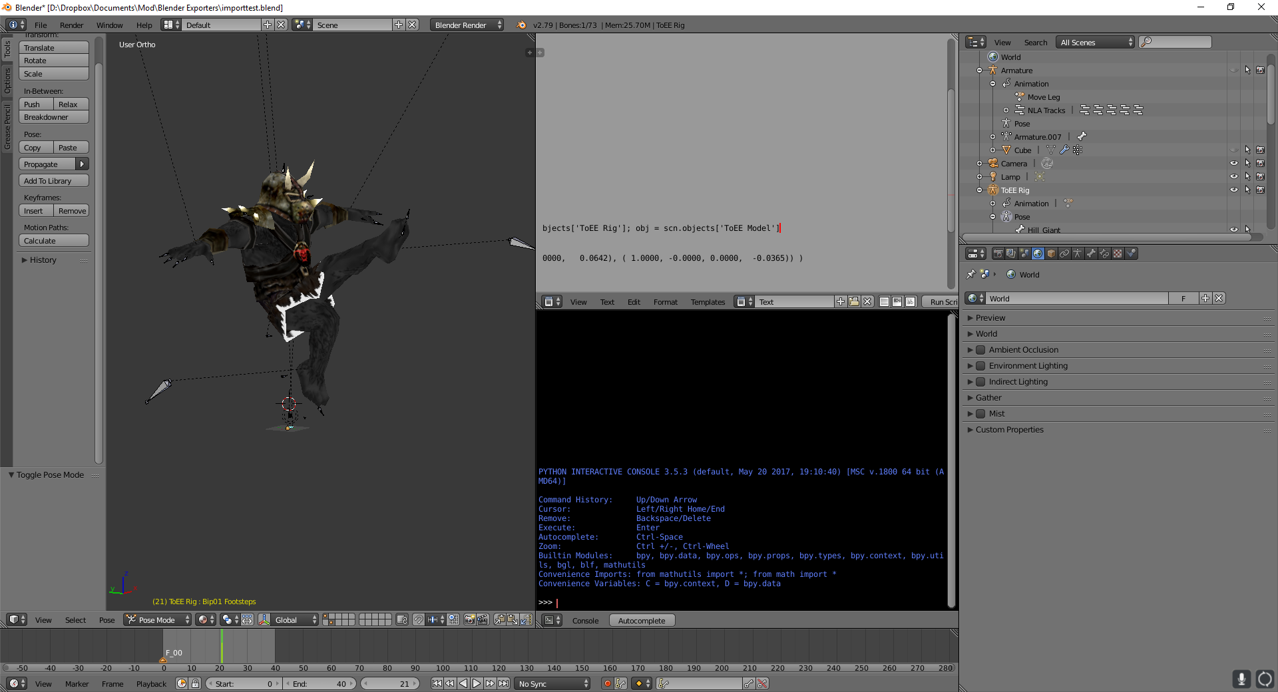Open the Bone properties tab
Screen dimensions: 1278x692
tap(1091, 254)
